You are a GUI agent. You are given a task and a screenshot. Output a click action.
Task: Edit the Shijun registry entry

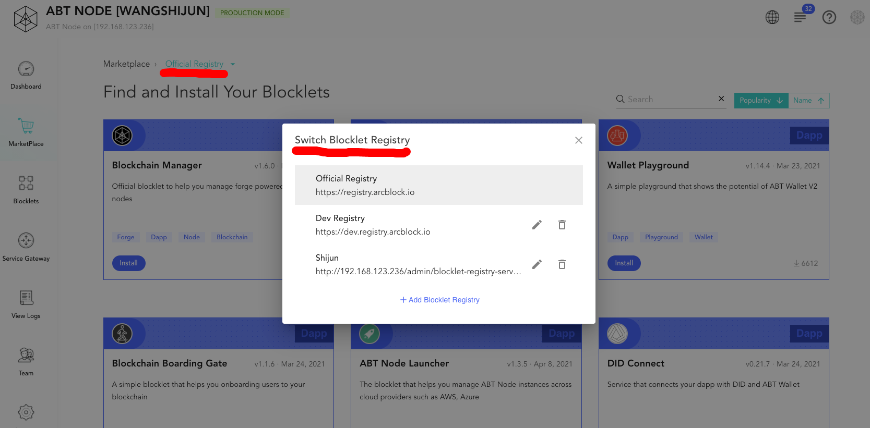(537, 264)
